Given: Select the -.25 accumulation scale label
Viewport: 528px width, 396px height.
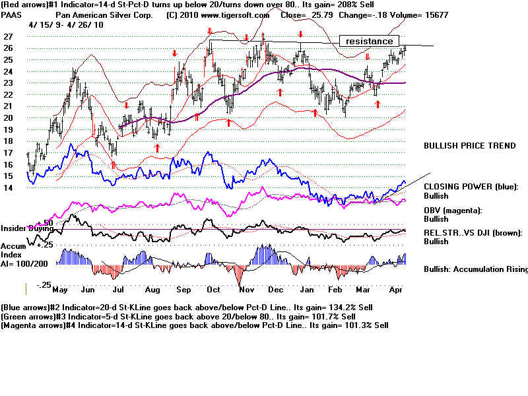Looking at the screenshot, I should [x=44, y=285].
